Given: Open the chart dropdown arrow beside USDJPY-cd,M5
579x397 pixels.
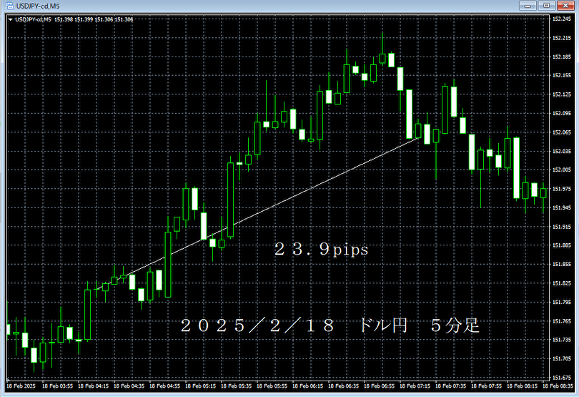Looking at the screenshot, I should tap(10, 19).
